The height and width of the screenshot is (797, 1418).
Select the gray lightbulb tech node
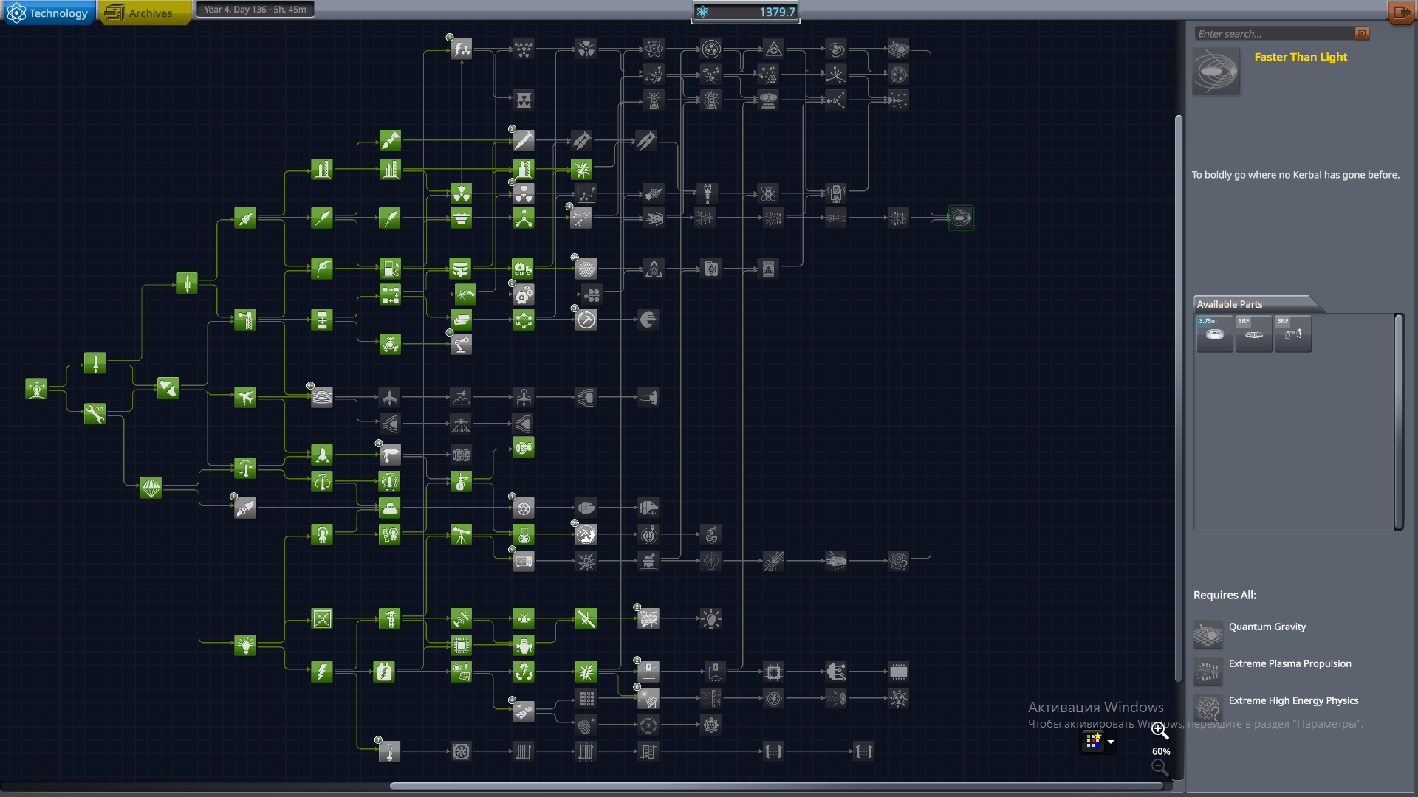coord(710,618)
